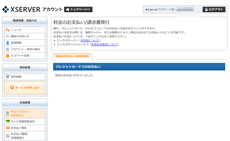Click the お支払い報告 speech bubble icon
230x141 pixels.
pos(8,128)
